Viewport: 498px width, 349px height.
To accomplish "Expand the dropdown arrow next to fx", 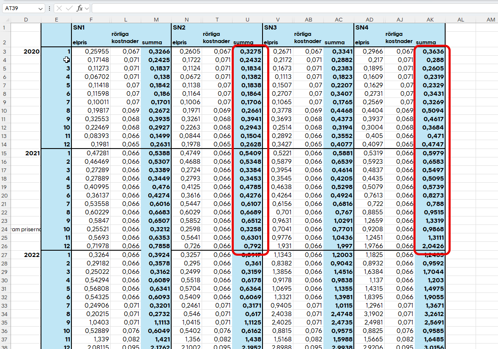I will click(x=87, y=8).
